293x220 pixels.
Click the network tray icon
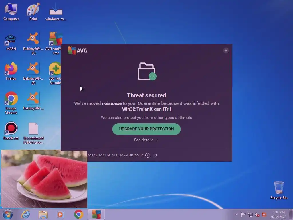tap(250, 215)
